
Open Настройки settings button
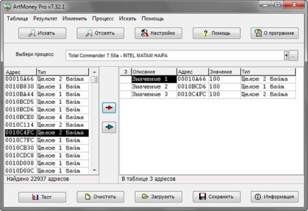pos(158,33)
